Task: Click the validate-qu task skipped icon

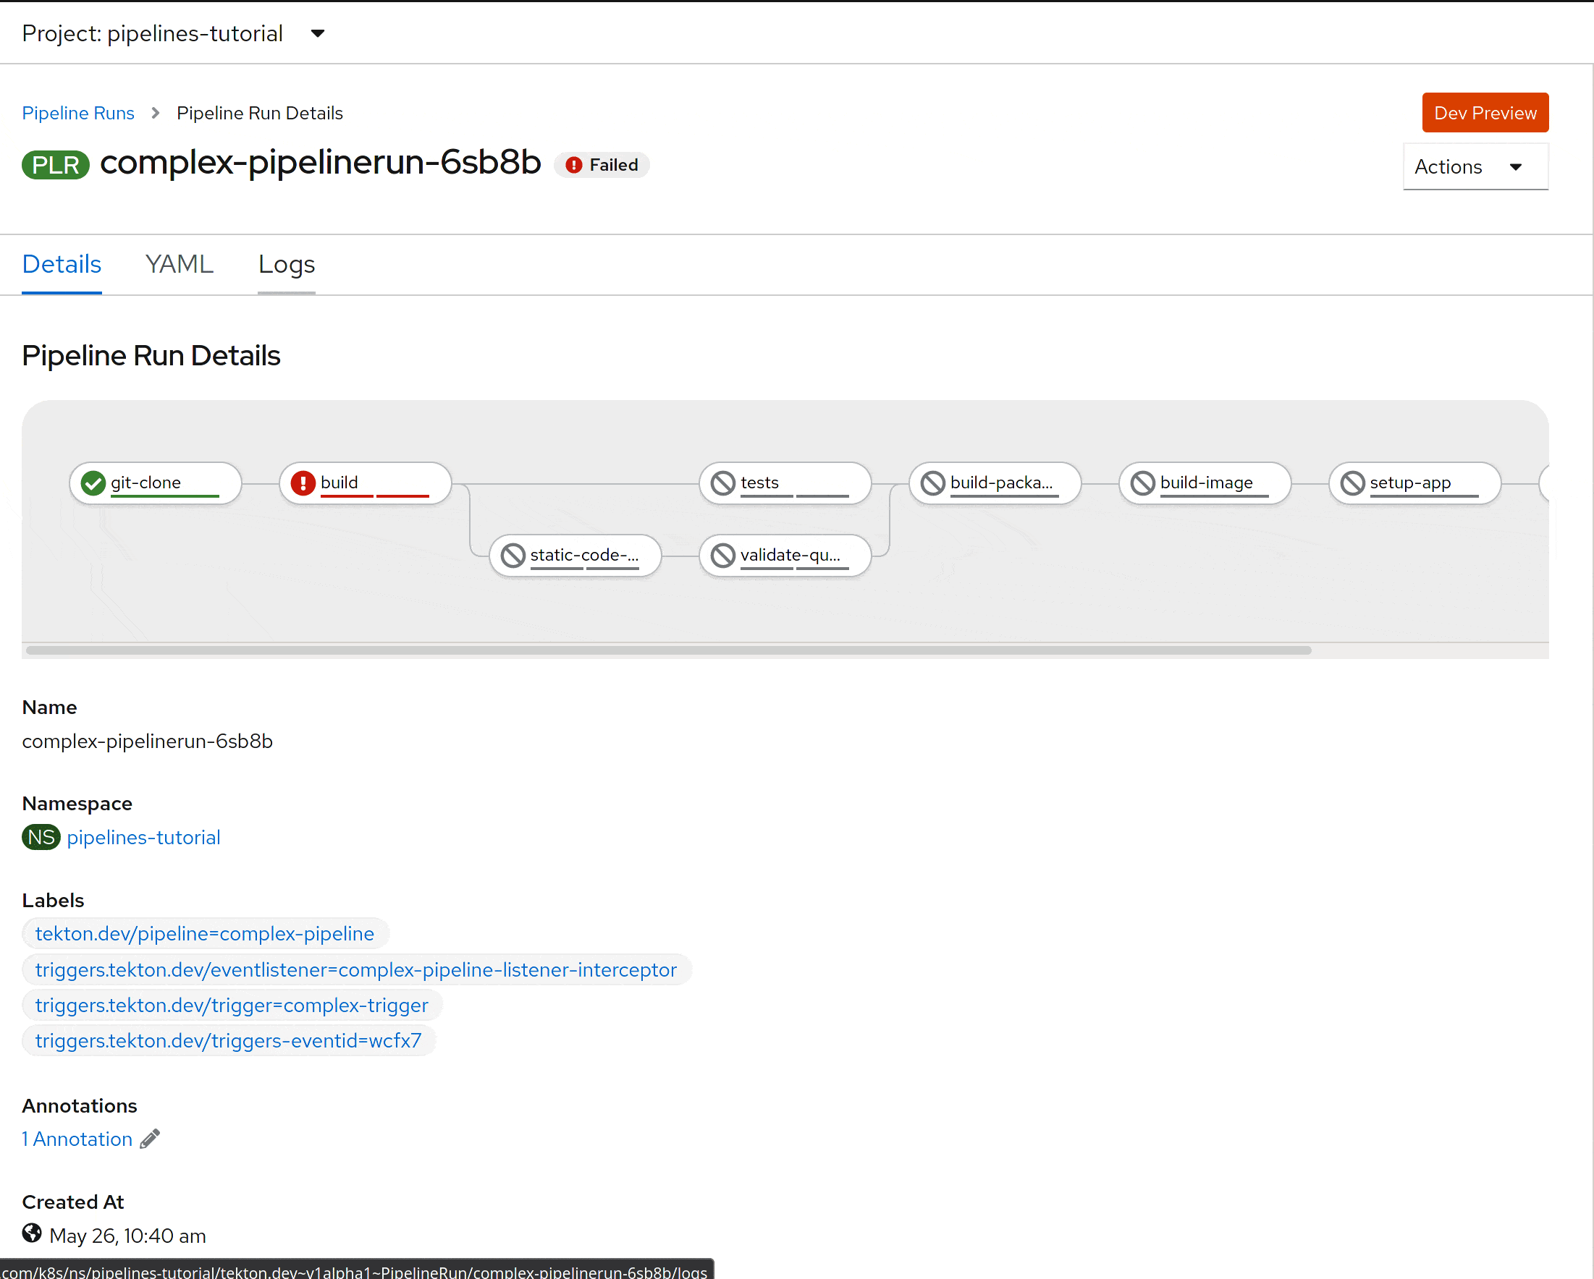Action: click(x=722, y=556)
